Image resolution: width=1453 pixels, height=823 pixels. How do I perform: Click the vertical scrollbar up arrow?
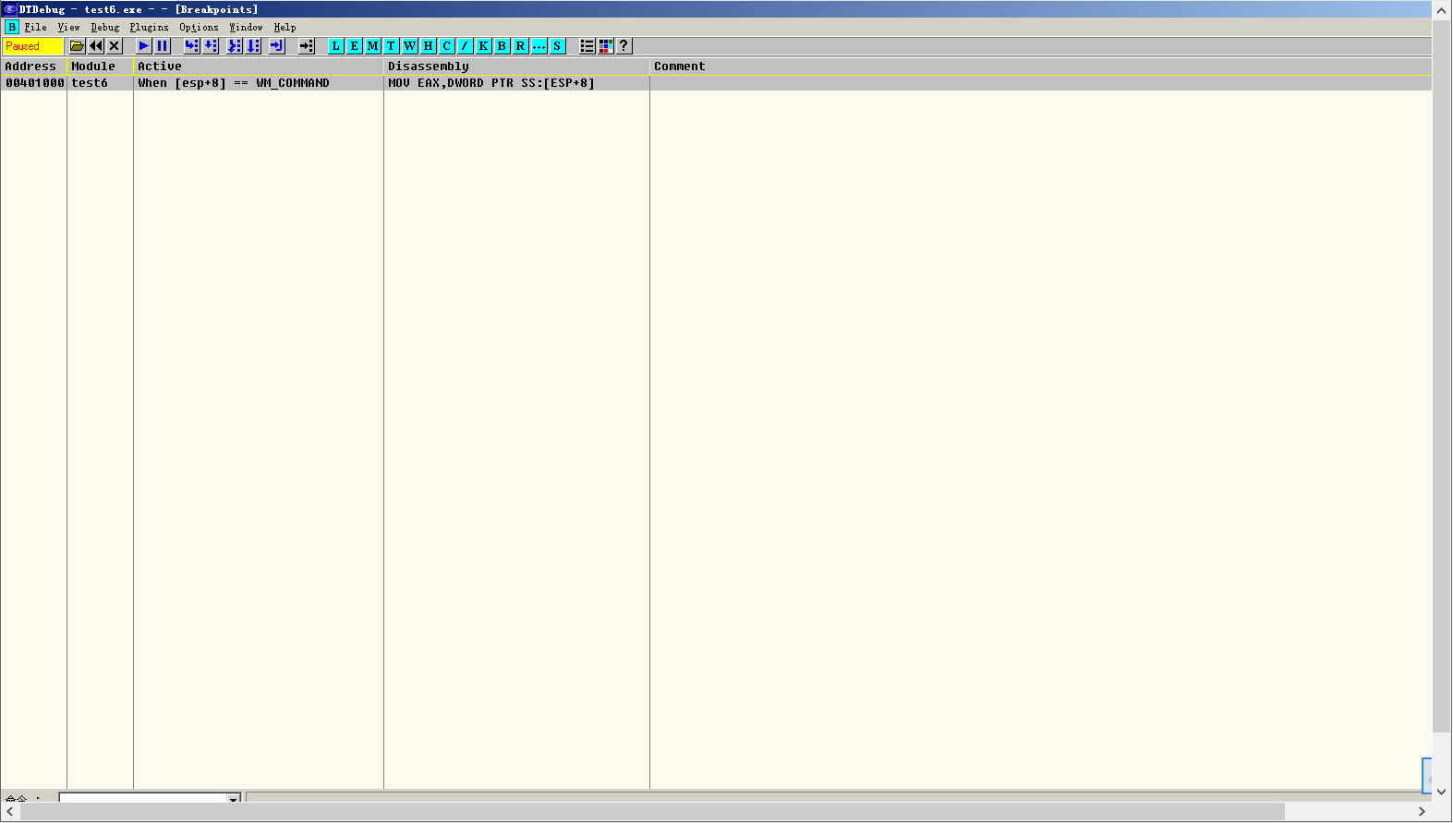1441,10
